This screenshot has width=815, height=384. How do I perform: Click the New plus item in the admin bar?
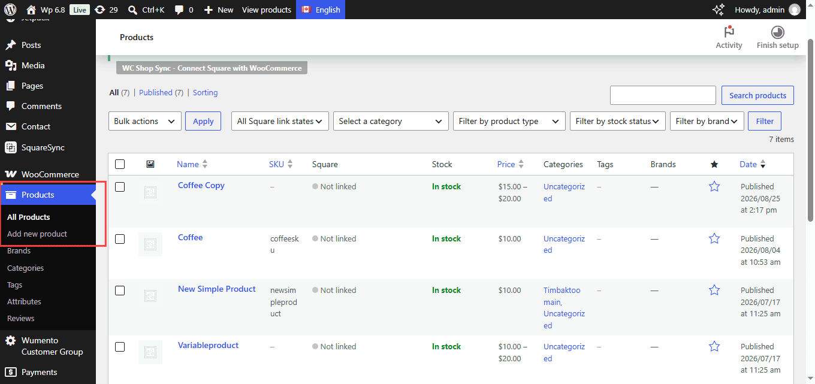click(219, 10)
